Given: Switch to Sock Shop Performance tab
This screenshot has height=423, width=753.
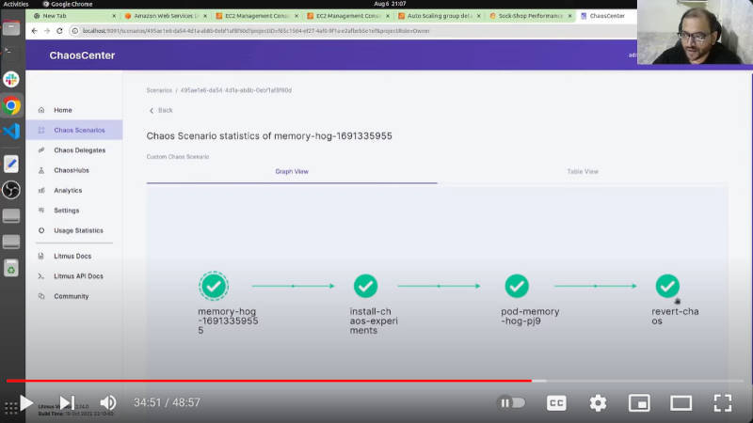Looking at the screenshot, I should tap(529, 16).
